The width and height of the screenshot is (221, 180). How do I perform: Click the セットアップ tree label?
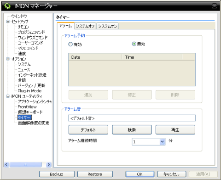pos(20,22)
